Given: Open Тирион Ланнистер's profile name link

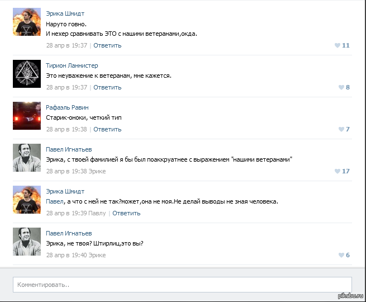Looking at the screenshot, I should pos(72,65).
